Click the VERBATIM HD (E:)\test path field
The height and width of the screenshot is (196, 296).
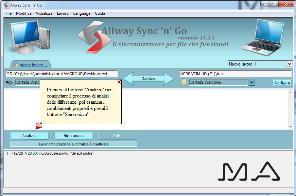point(235,74)
